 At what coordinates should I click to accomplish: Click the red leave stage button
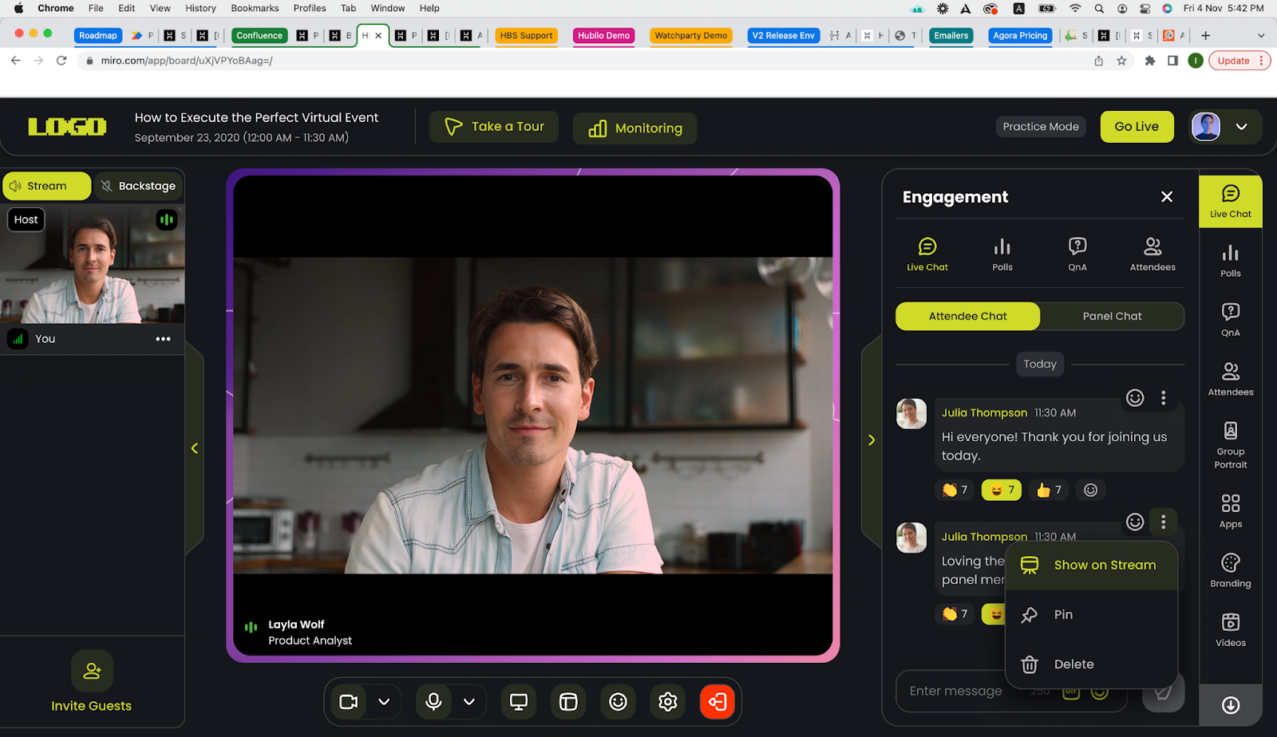(x=717, y=702)
